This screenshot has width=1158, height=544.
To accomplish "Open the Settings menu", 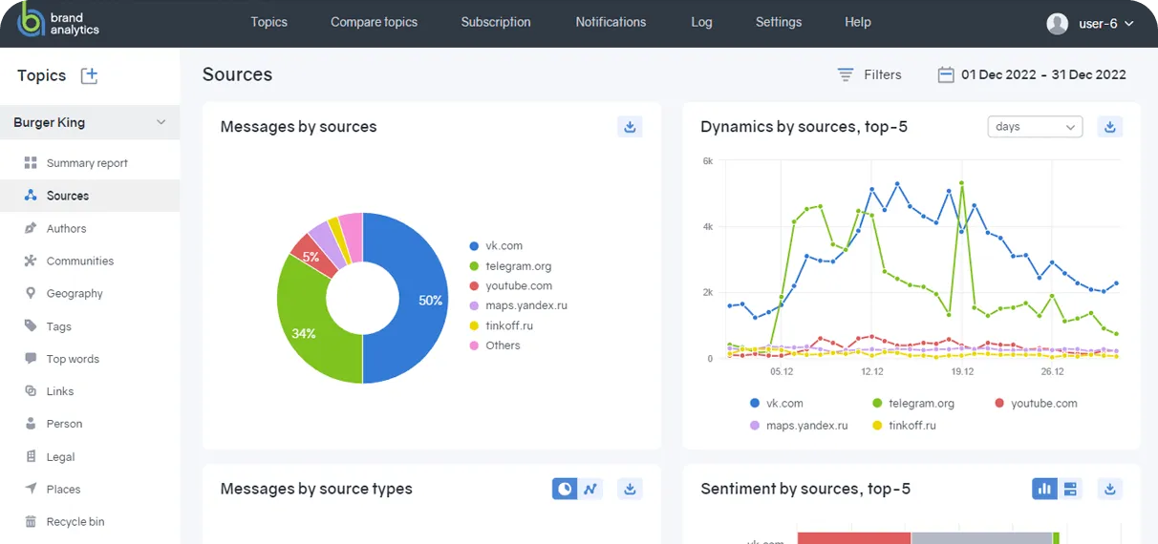I will point(779,22).
